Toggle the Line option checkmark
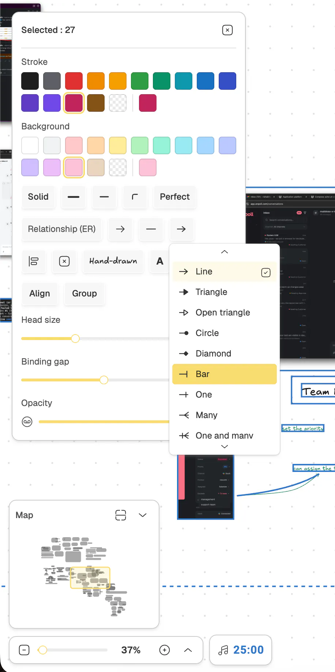Viewport: 335px width, 672px height. (x=266, y=272)
